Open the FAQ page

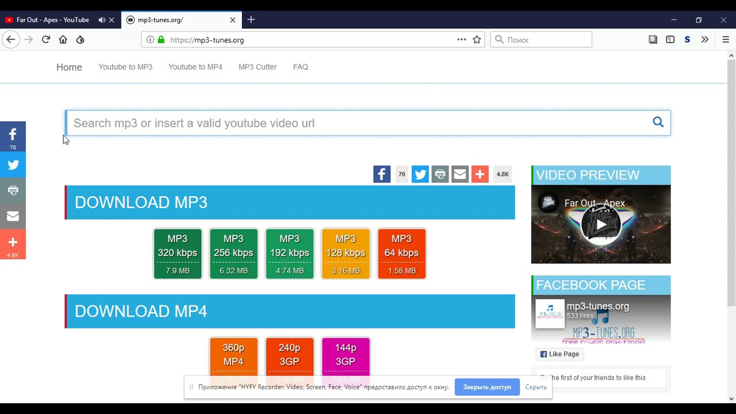(300, 67)
